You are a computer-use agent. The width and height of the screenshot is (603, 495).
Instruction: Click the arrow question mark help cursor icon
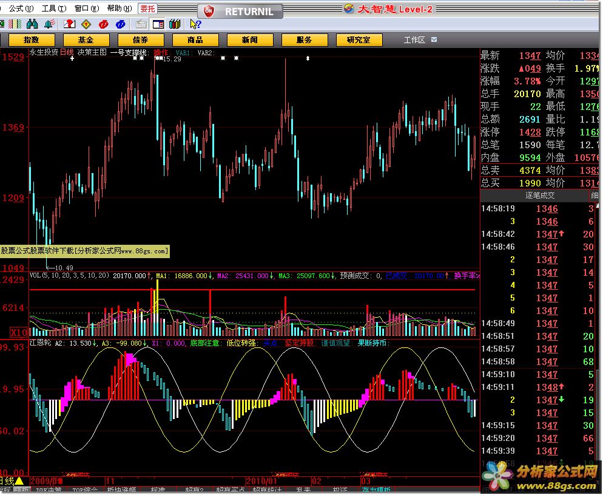195,24
